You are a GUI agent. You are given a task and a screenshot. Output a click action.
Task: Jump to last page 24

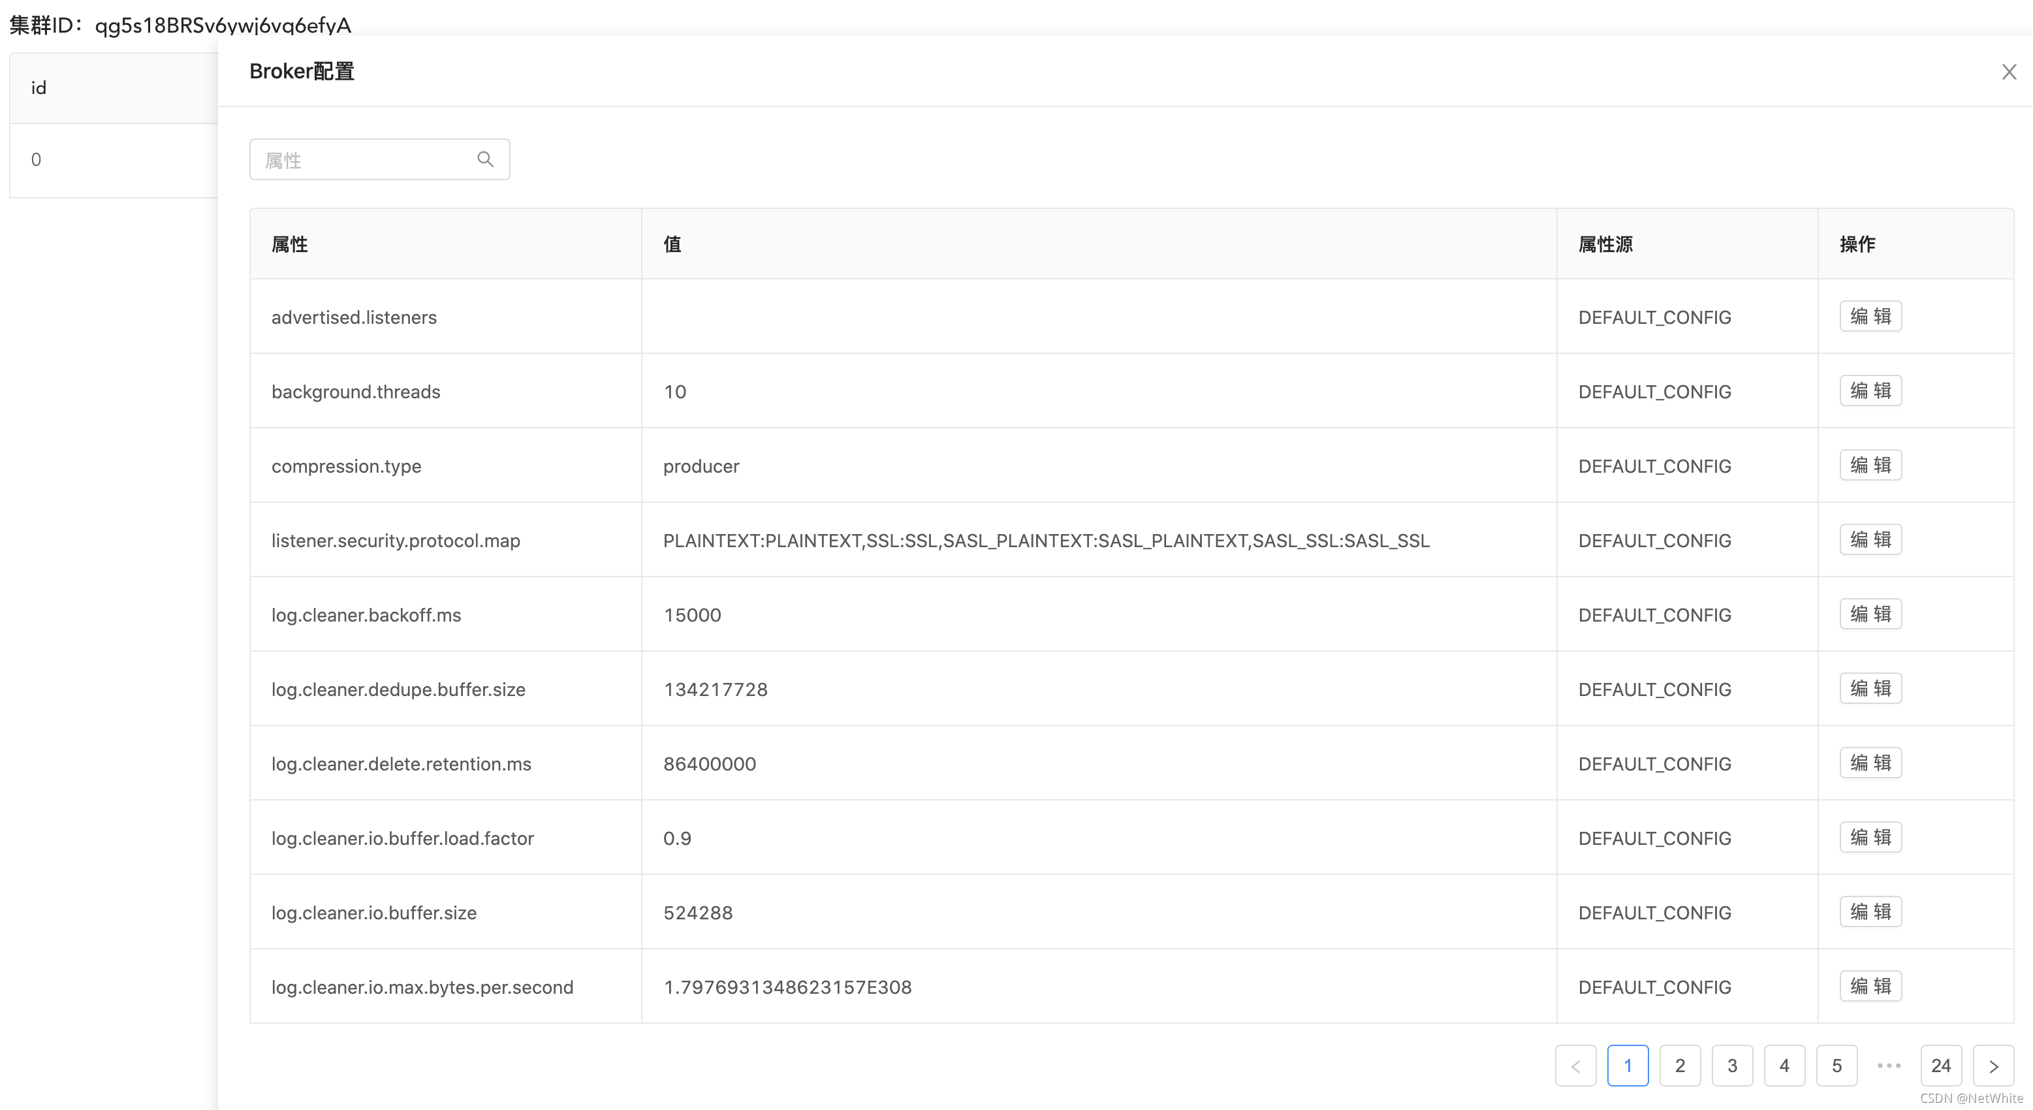coord(1941,1066)
